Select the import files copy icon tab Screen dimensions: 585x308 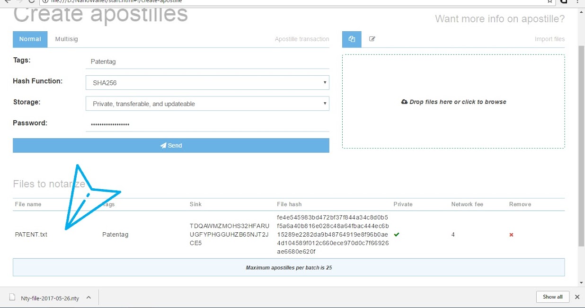[352, 39]
